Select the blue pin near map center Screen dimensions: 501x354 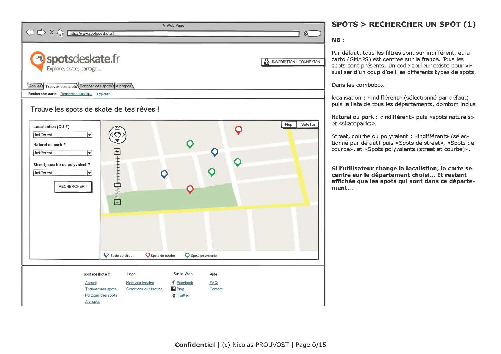[215, 152]
